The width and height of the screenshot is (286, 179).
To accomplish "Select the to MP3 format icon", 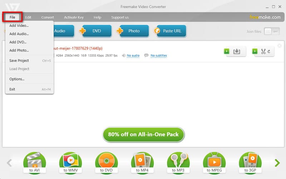I will click(x=178, y=163).
